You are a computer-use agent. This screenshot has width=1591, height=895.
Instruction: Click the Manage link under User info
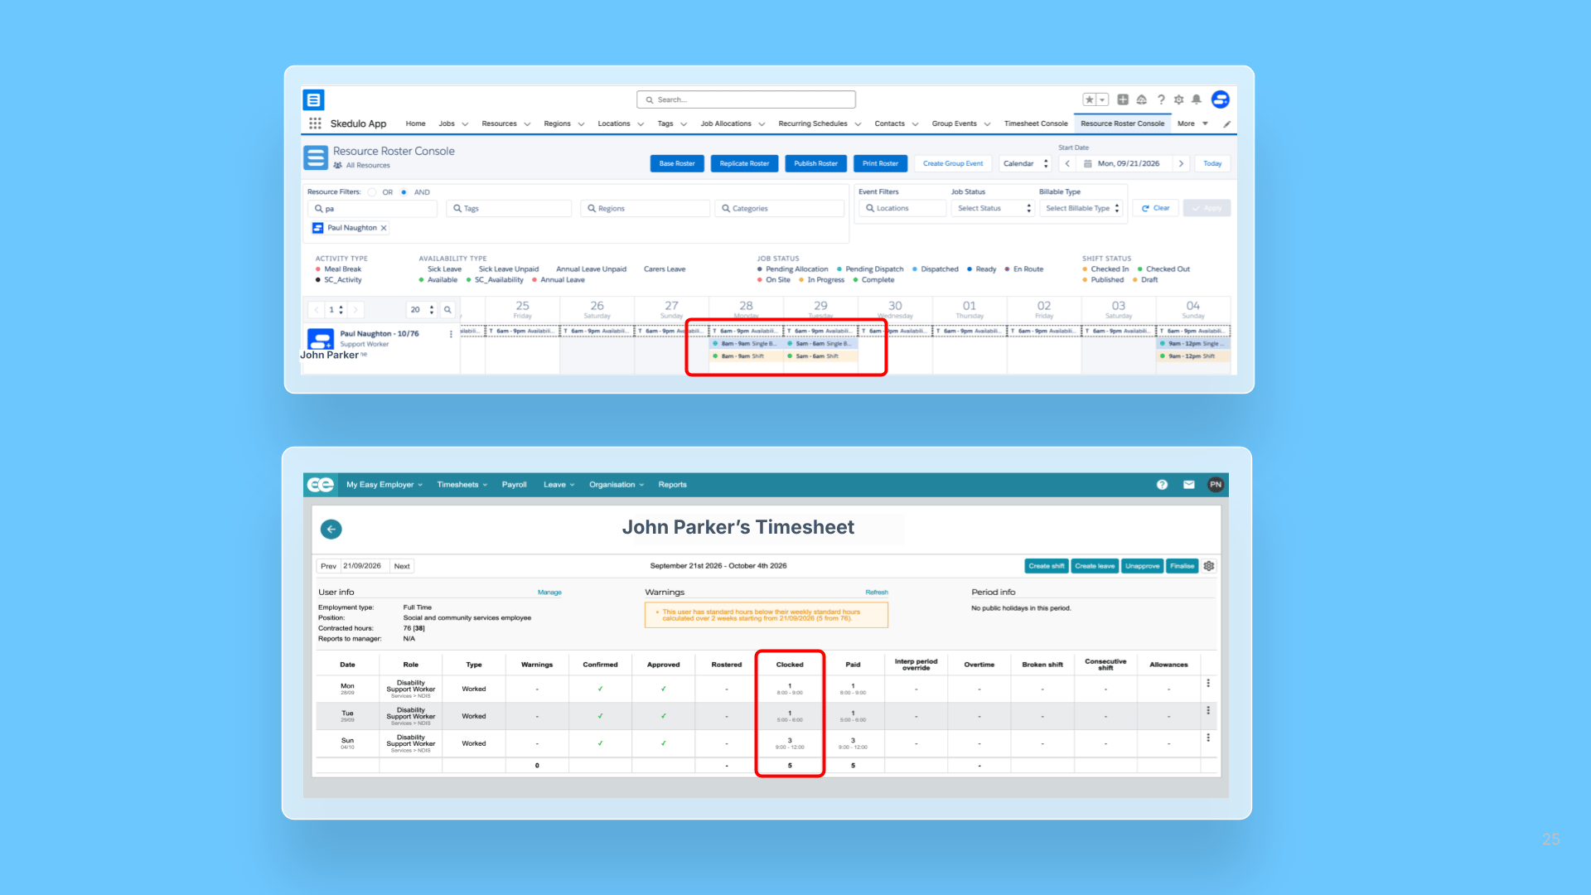pyautogui.click(x=549, y=593)
